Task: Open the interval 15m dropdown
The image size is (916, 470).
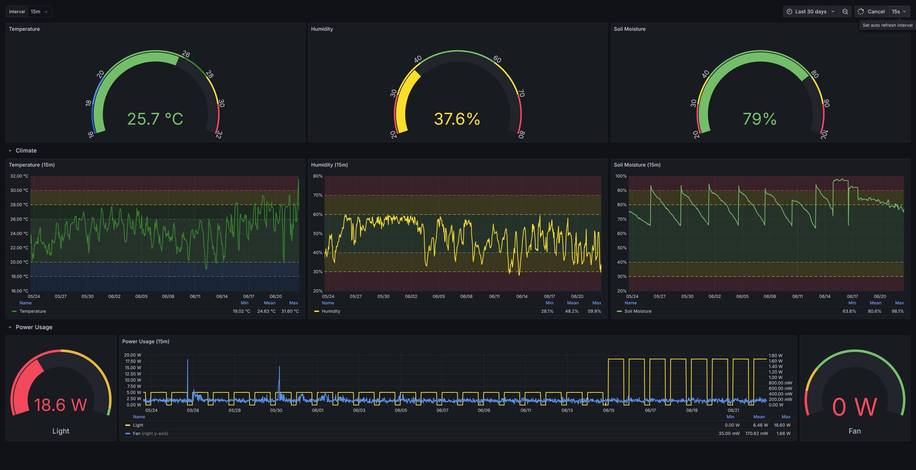Action: (x=40, y=11)
